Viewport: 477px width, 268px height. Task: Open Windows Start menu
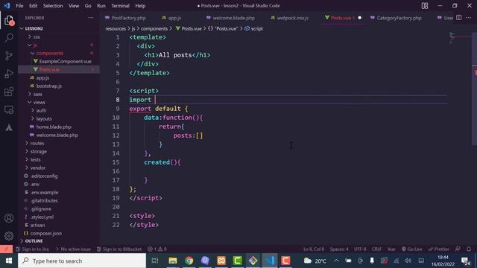pos(8,261)
